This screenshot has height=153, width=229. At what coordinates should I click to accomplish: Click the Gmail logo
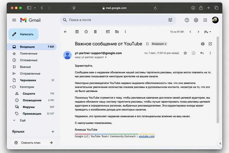[30, 20]
